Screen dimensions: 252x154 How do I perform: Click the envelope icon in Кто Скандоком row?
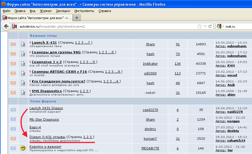point(13,83)
